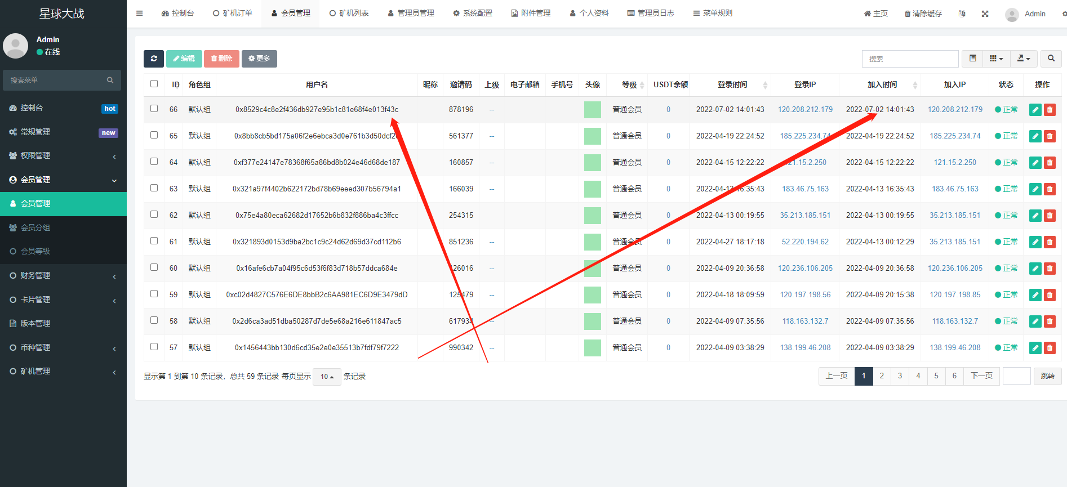1067x487 pixels.
Task: Click the green 编辑 toolbar button
Action: [x=184, y=59]
